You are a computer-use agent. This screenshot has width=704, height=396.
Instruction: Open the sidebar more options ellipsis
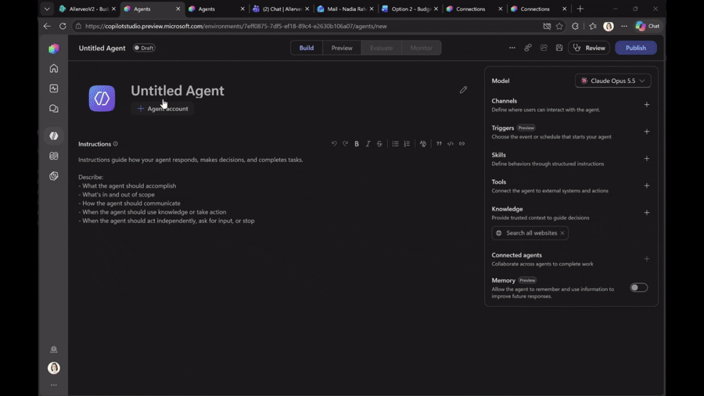pyautogui.click(x=54, y=385)
